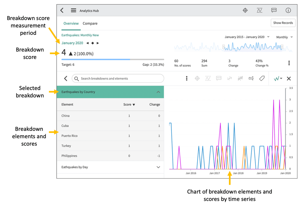Viewport: 302px width, 206px height.
Task: Click the tag icon in breakdown toolbar
Action: (x=262, y=79)
